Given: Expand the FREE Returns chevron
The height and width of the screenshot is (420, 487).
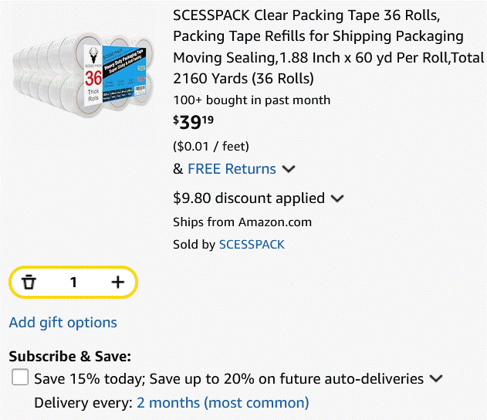Looking at the screenshot, I should 289,169.
